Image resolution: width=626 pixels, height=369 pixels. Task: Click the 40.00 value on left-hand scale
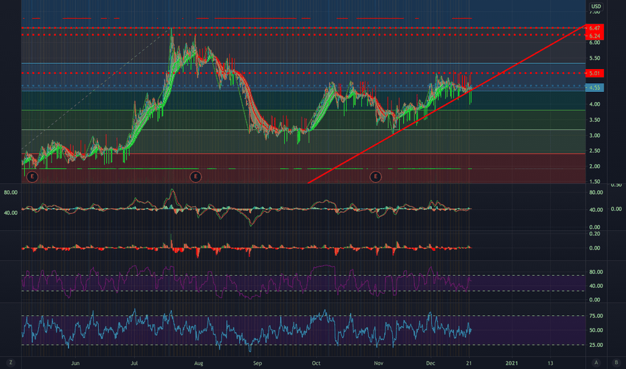[11, 213]
